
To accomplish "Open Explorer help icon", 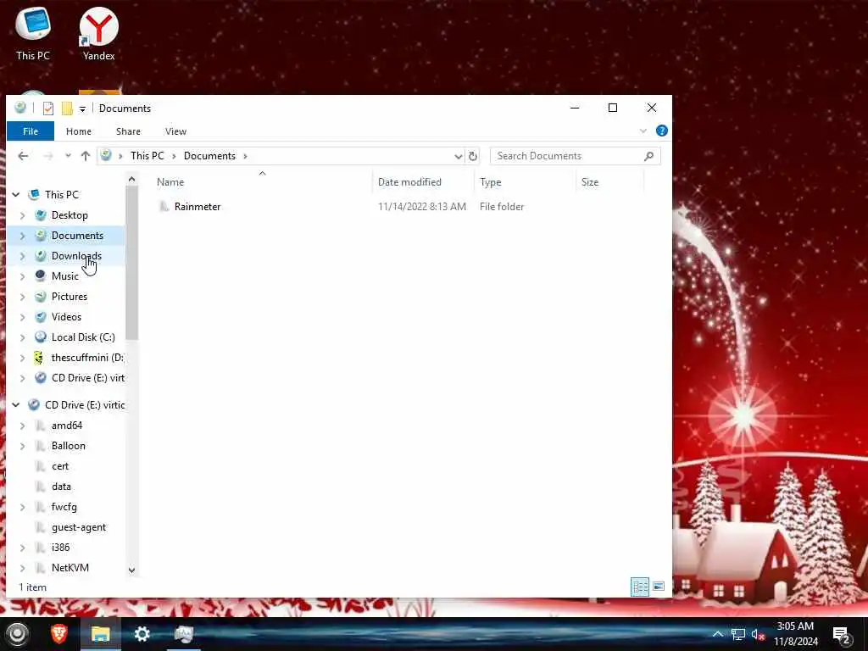I will pyautogui.click(x=661, y=131).
